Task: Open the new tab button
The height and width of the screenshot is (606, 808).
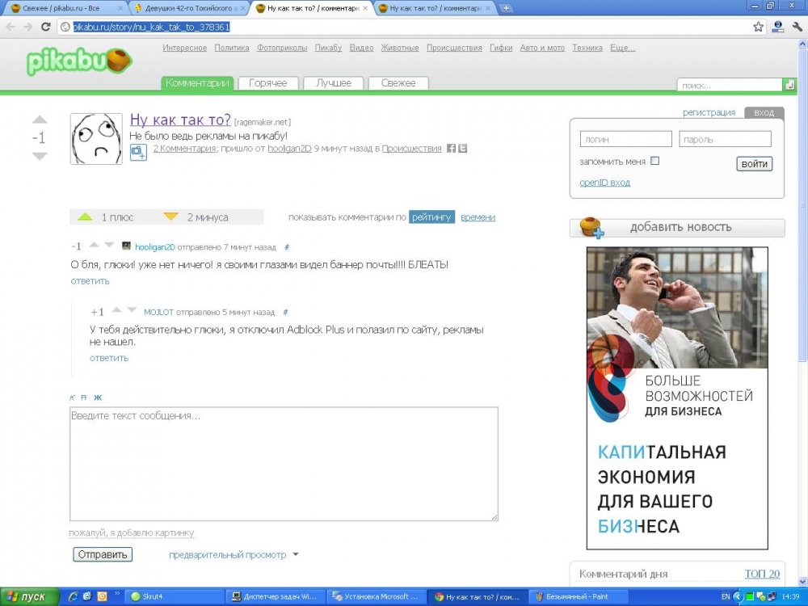Action: point(506,8)
